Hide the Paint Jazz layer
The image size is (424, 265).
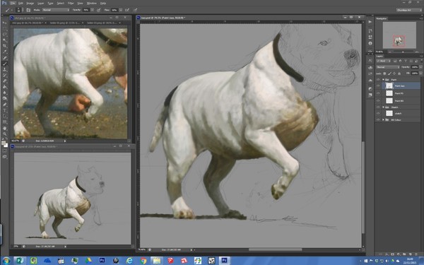[x=378, y=86]
